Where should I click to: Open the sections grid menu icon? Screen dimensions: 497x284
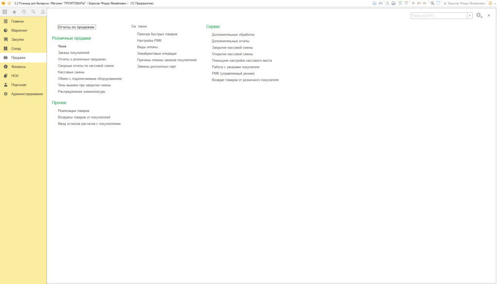(x=5, y=12)
